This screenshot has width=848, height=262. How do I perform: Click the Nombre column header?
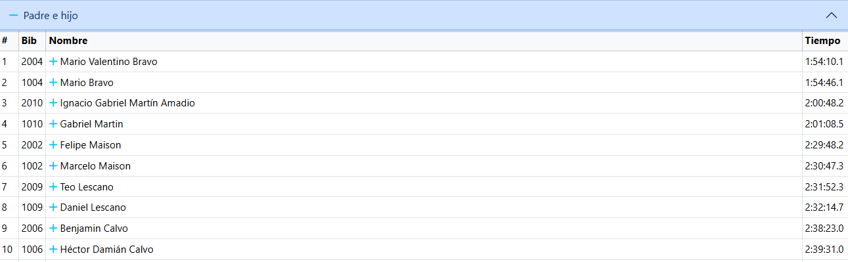point(68,41)
